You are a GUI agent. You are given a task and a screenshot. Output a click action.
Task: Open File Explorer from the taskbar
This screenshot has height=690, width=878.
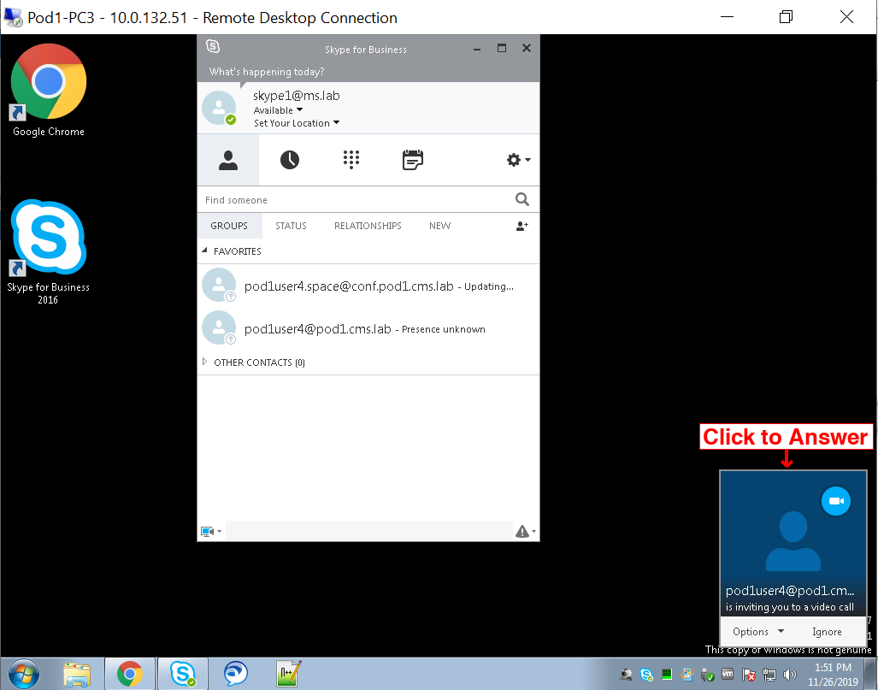(77, 674)
